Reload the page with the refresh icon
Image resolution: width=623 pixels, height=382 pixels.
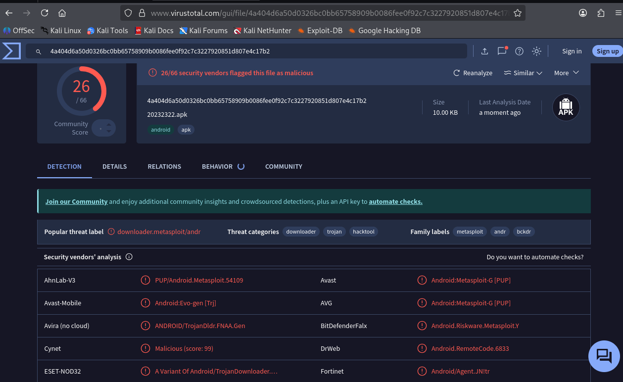(45, 13)
